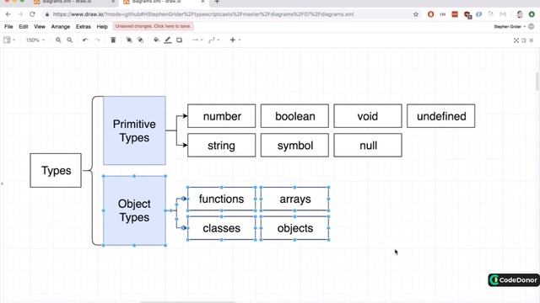Click the blue round extension icon
This screenshot has width=540, height=303.
[x=478, y=14]
